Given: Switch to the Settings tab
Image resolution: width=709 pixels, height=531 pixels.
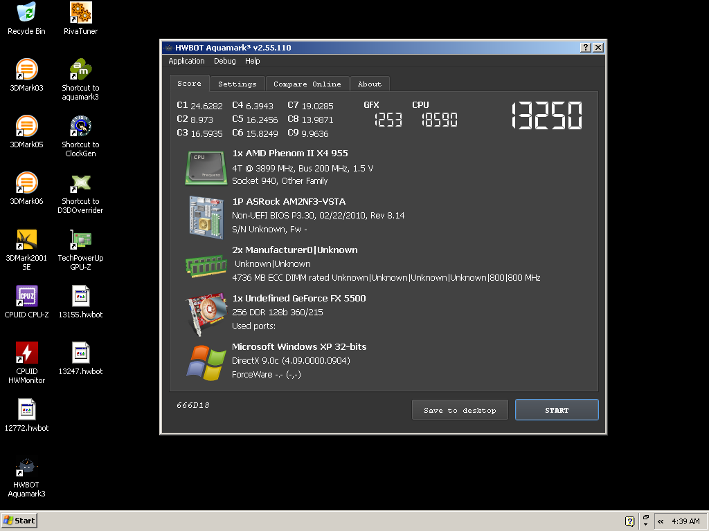Looking at the screenshot, I should tap(237, 84).
